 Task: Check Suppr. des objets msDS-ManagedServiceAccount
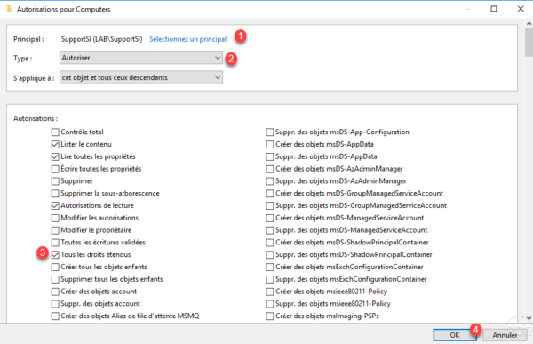[270, 230]
